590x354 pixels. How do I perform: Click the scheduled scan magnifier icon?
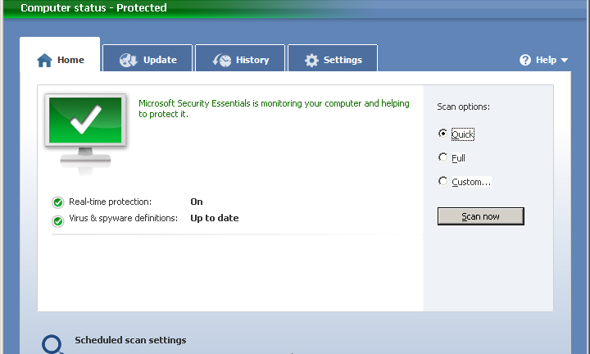(52, 344)
